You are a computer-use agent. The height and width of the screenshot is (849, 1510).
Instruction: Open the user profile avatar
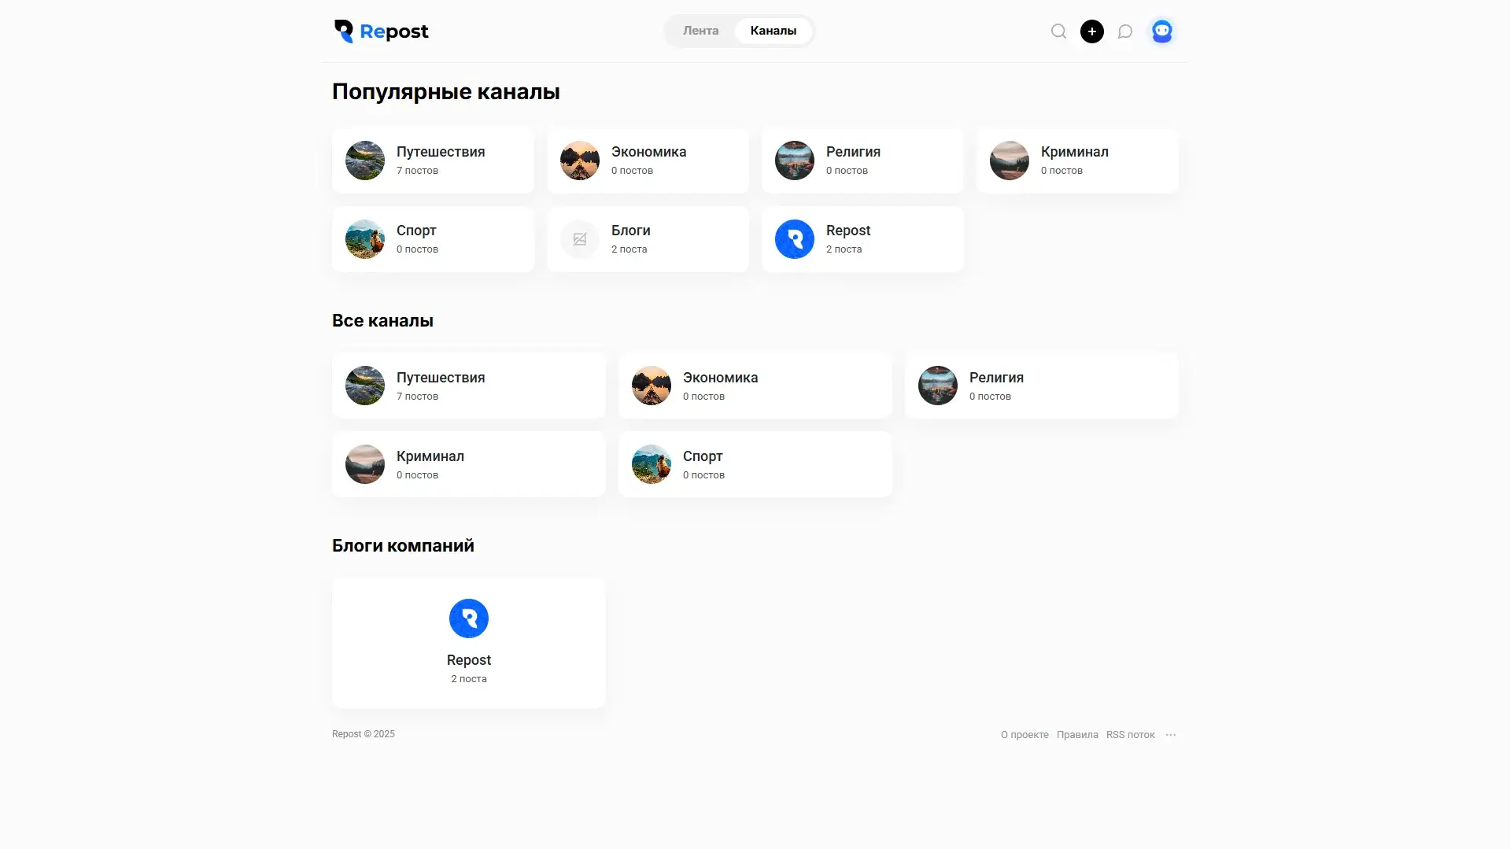[1161, 31]
